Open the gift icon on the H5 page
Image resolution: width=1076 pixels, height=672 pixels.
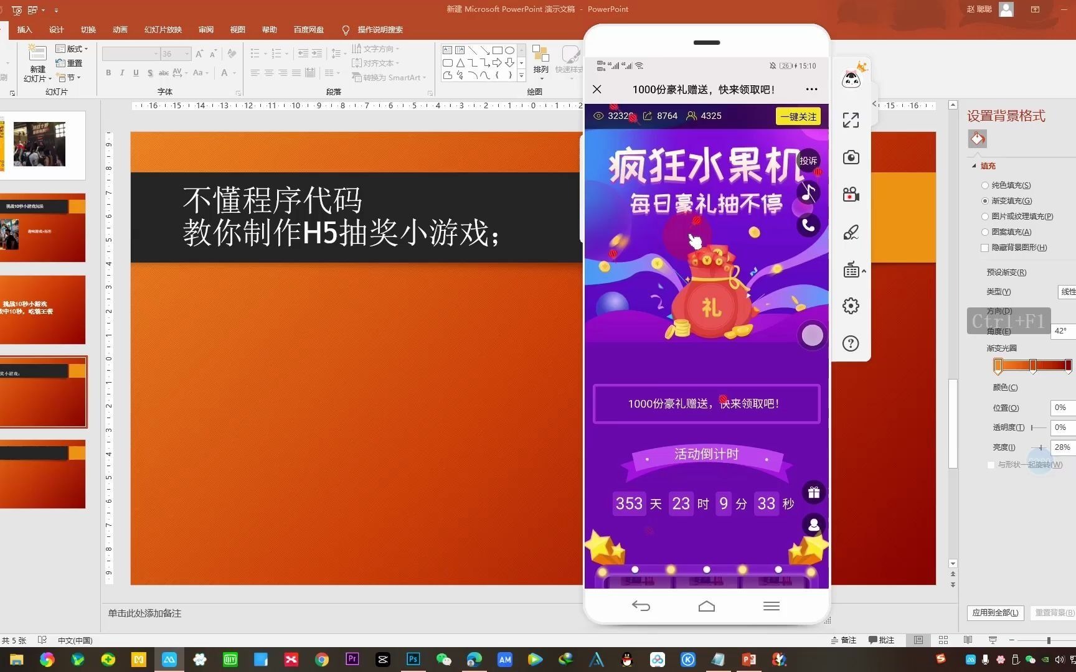(x=813, y=493)
